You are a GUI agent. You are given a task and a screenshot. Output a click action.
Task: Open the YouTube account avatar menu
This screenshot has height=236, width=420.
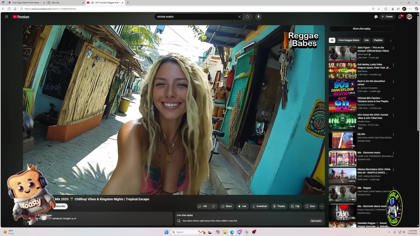click(409, 17)
